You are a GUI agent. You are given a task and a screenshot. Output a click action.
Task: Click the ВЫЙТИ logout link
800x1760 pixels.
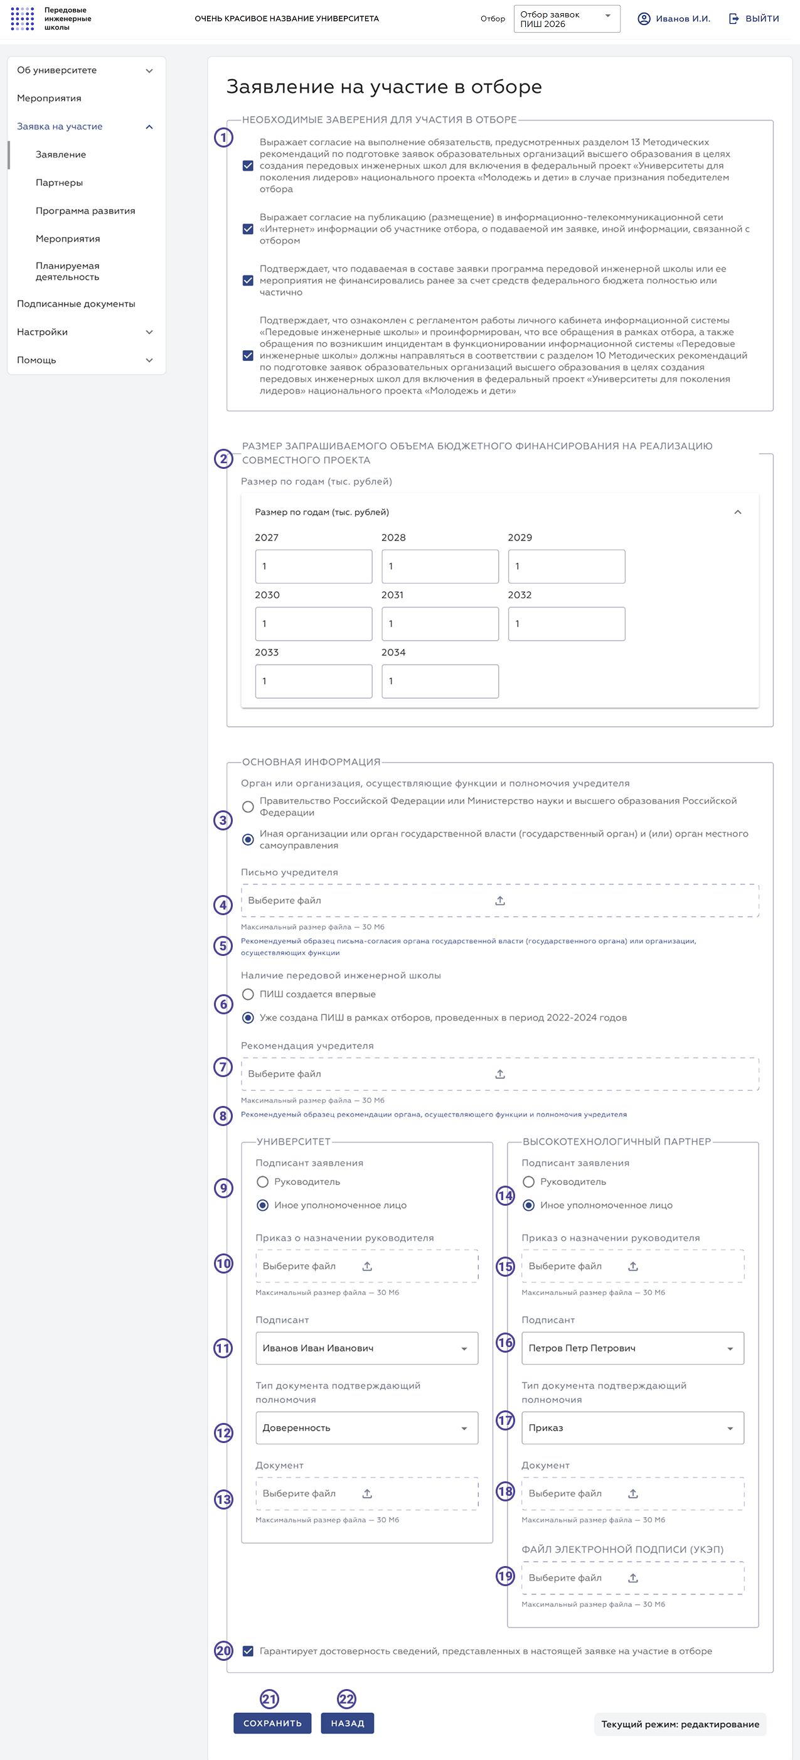[754, 19]
